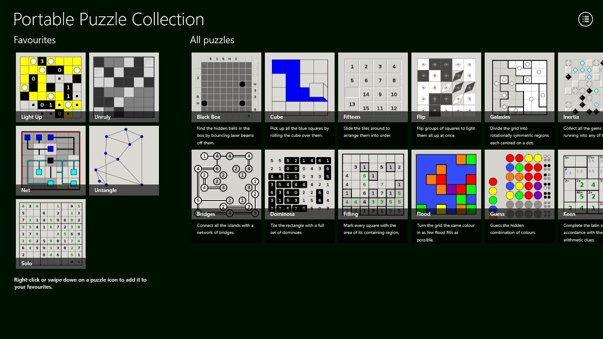Open the Inertia puzzle tile
This screenshot has height=339, width=603.
click(x=580, y=99)
